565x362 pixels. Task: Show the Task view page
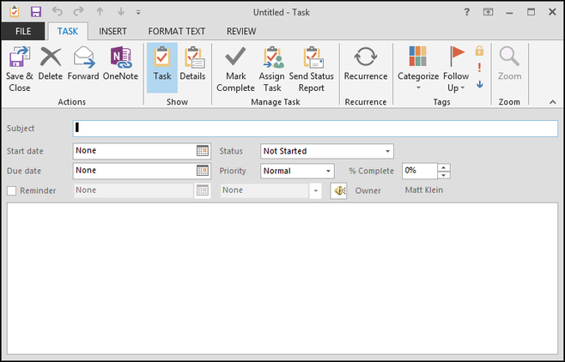pyautogui.click(x=162, y=68)
